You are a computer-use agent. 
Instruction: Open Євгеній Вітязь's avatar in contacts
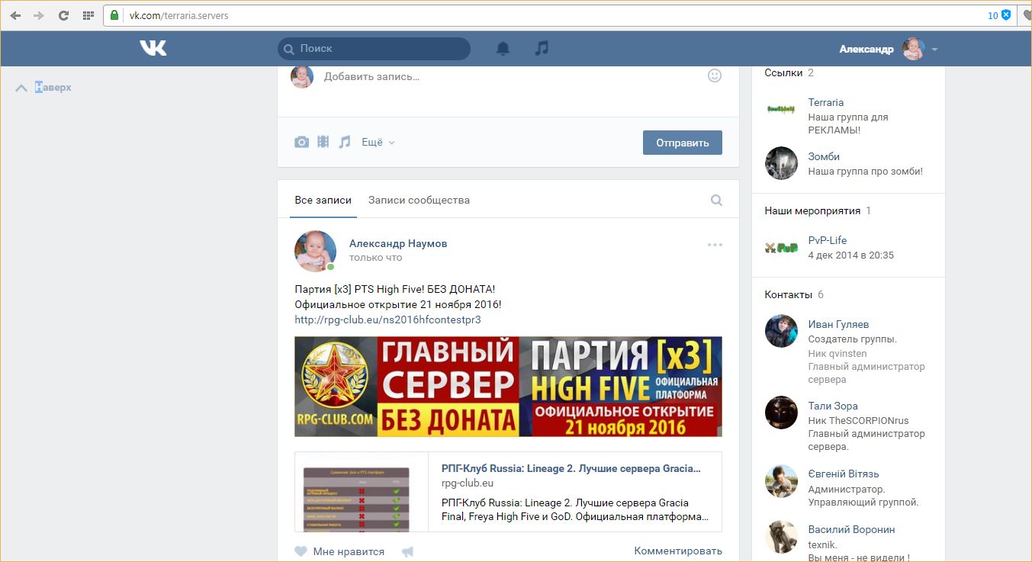(781, 480)
